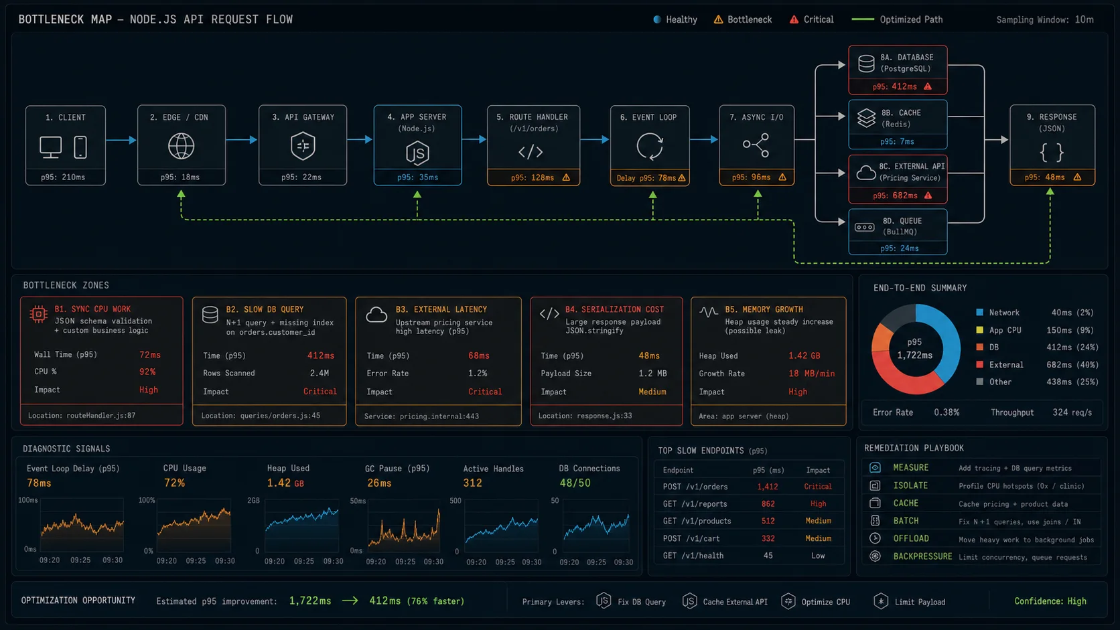Click the Critical legend entry
The height and width of the screenshot is (630, 1120).
click(x=811, y=19)
